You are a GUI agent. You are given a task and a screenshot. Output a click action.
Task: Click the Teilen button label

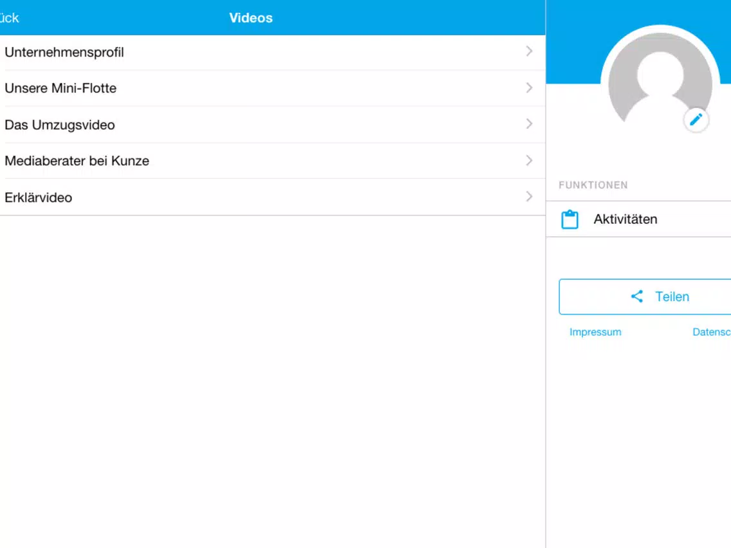coord(672,297)
